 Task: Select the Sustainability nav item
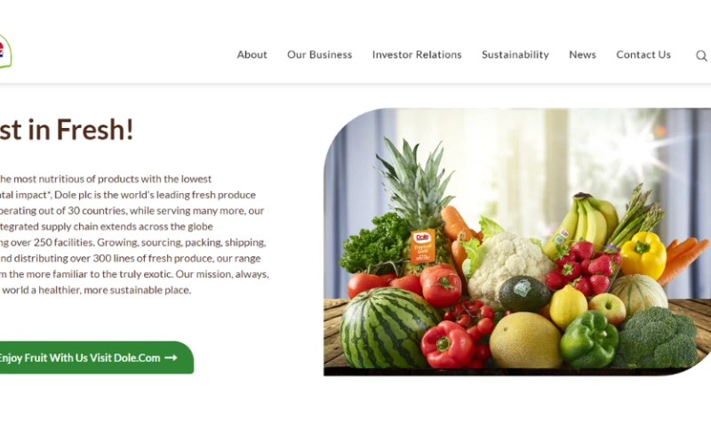click(515, 54)
